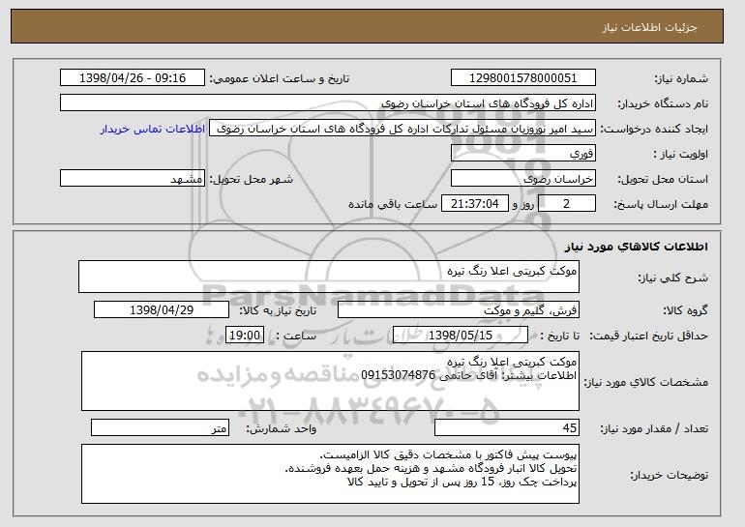
Task: Click the unit of measure field متر
Action: [x=160, y=427]
